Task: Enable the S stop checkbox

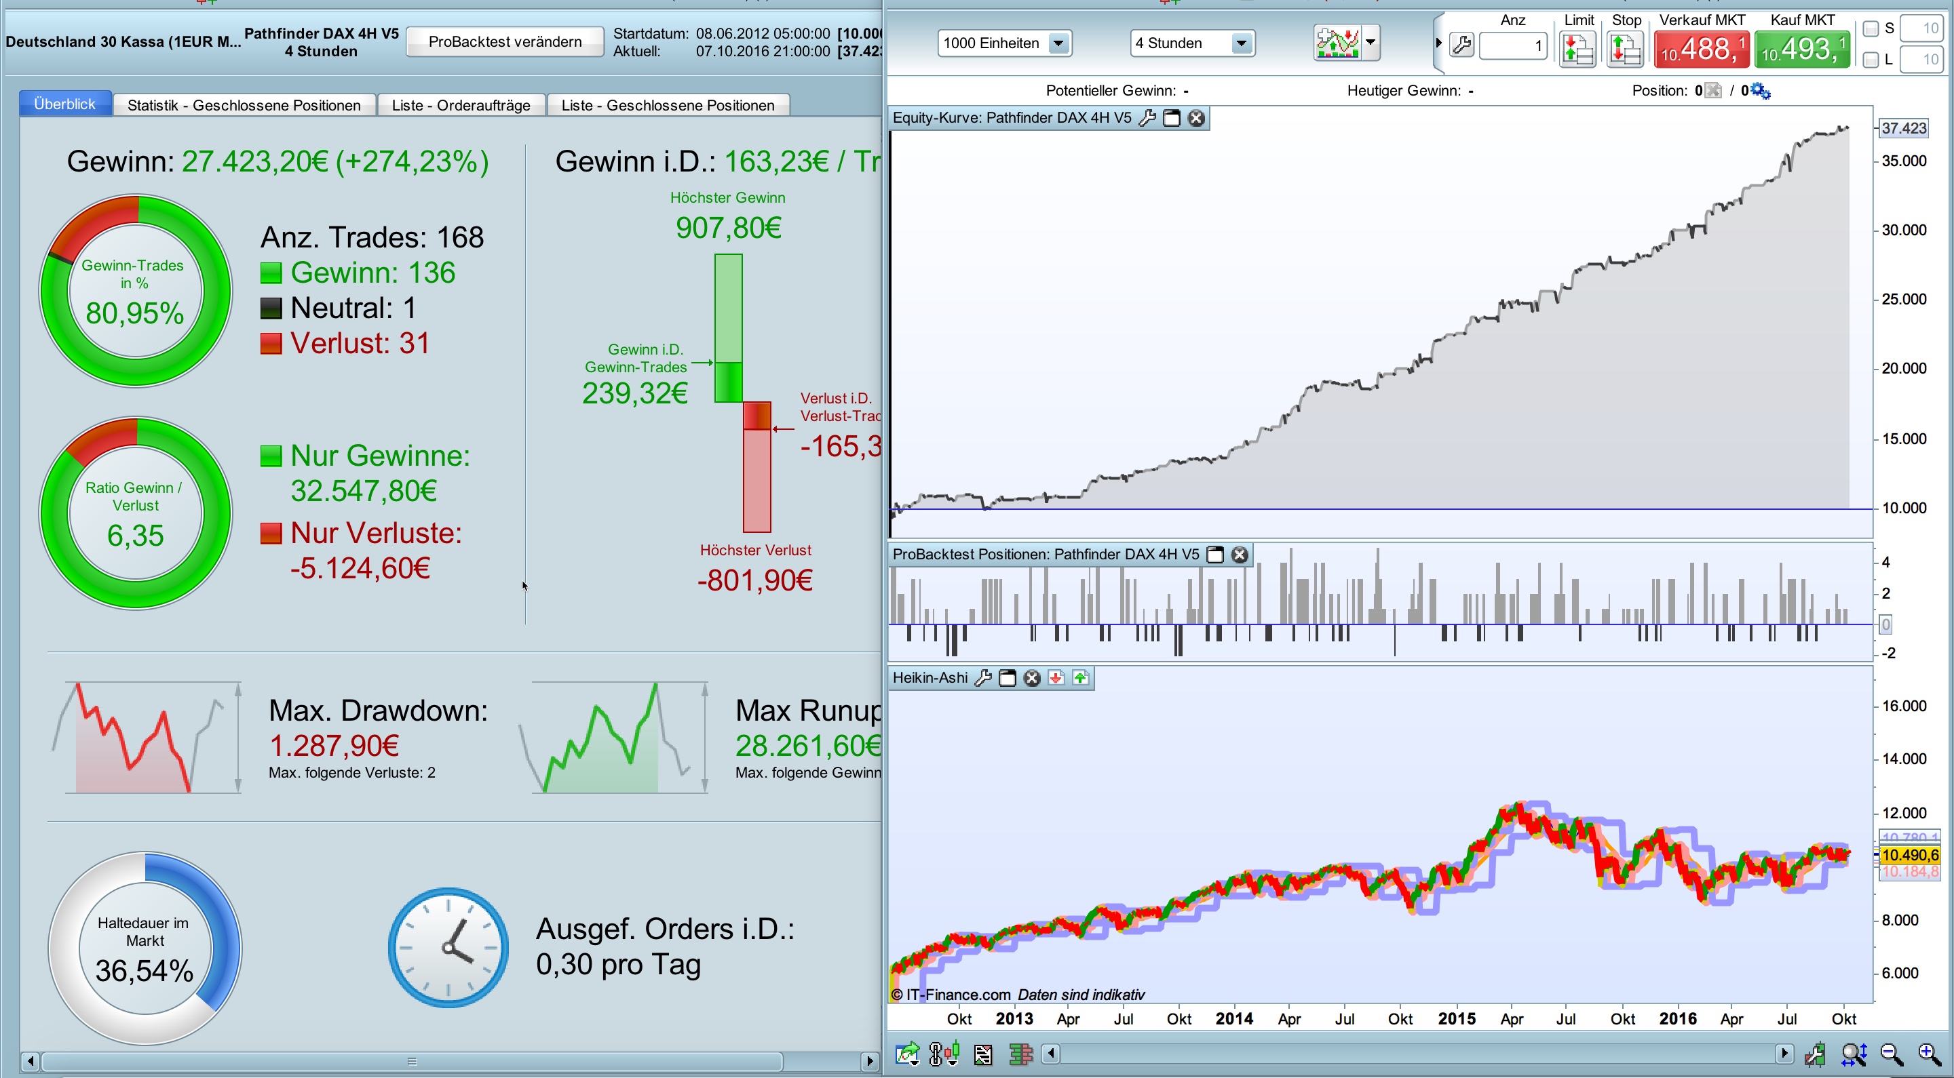Action: 1871,28
